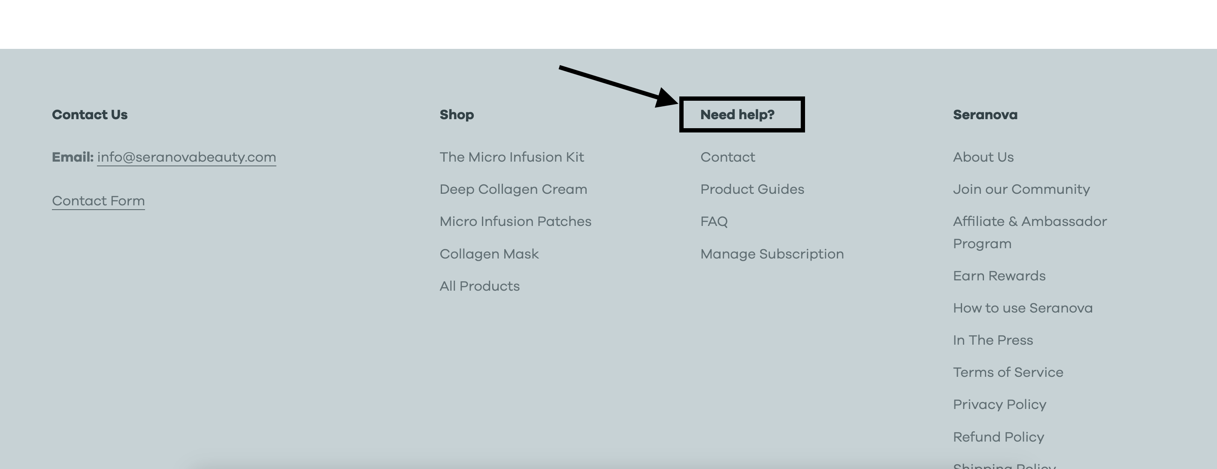Image resolution: width=1217 pixels, height=469 pixels.
Task: View the Refund Policy page
Action: 998,437
